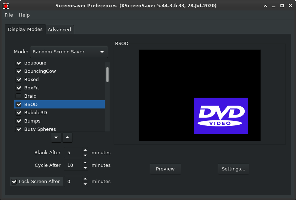Toggle the Lock Screen After checkbox

click(x=14, y=181)
